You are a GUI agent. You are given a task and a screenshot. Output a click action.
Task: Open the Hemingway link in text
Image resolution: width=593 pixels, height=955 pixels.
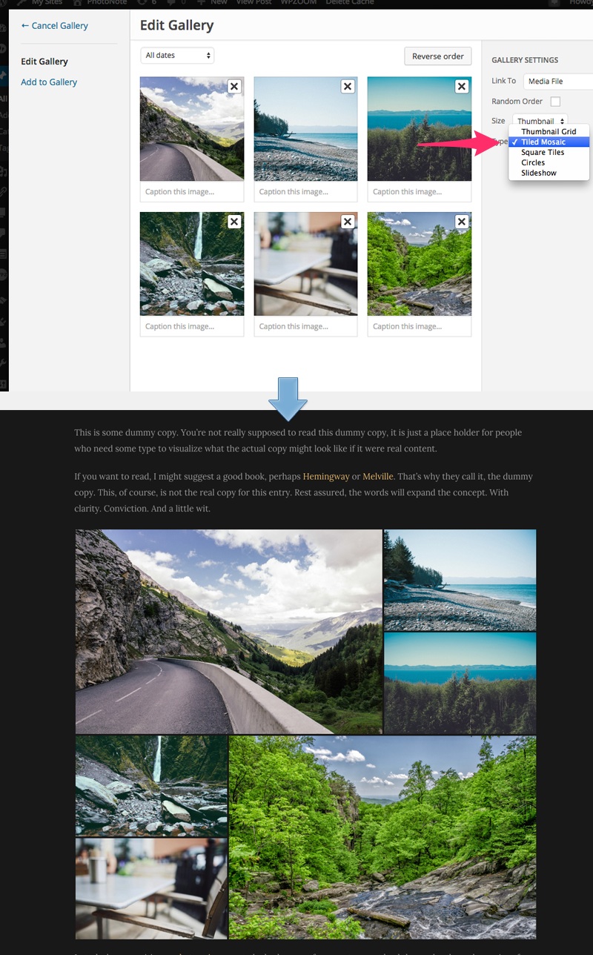click(x=326, y=477)
